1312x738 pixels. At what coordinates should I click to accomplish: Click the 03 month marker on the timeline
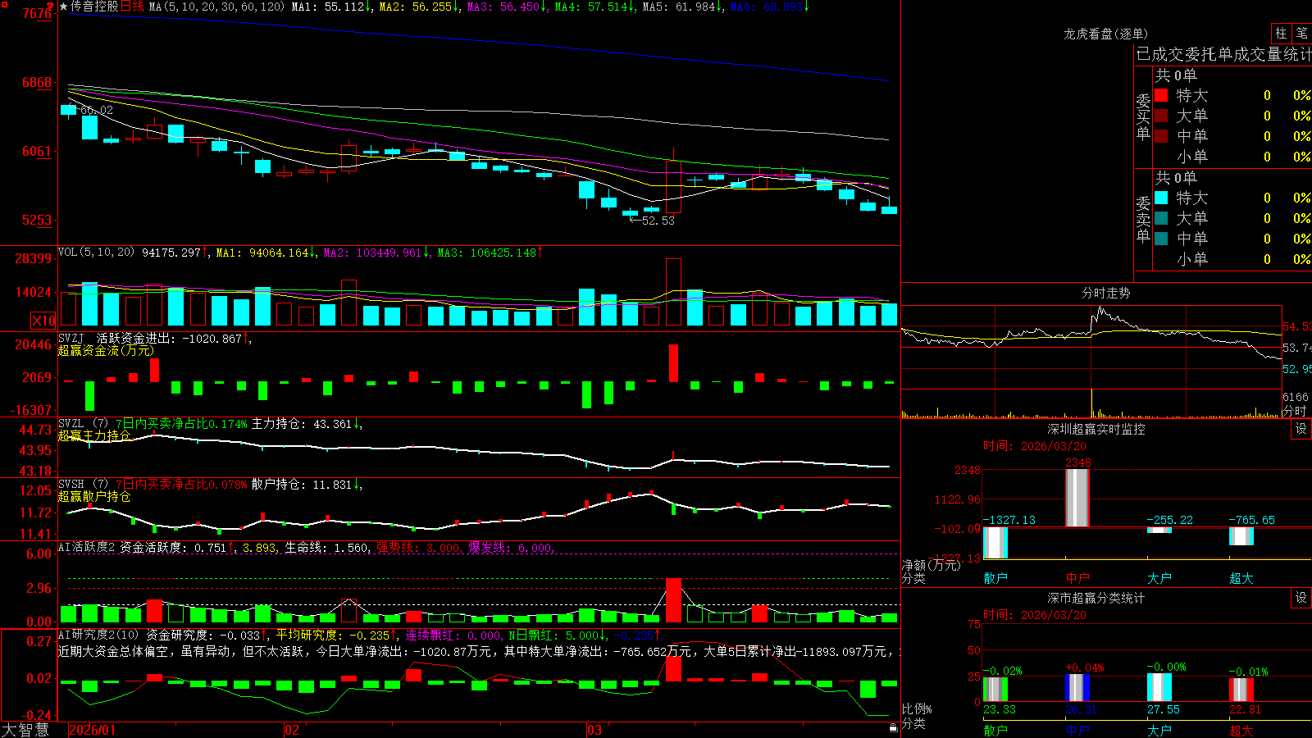coord(594,730)
